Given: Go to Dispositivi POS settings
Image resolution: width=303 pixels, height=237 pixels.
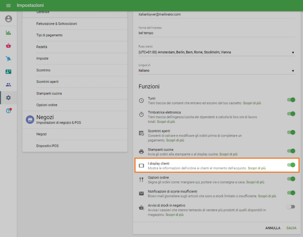Looking at the screenshot, I should (x=47, y=146).
